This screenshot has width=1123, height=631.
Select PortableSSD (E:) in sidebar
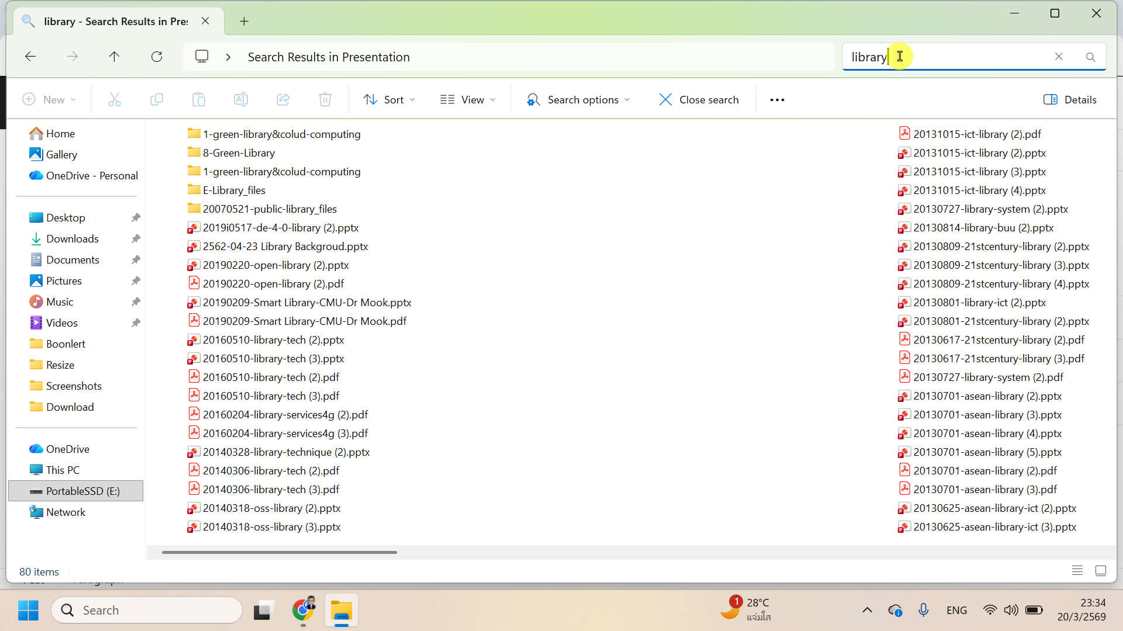point(82,491)
